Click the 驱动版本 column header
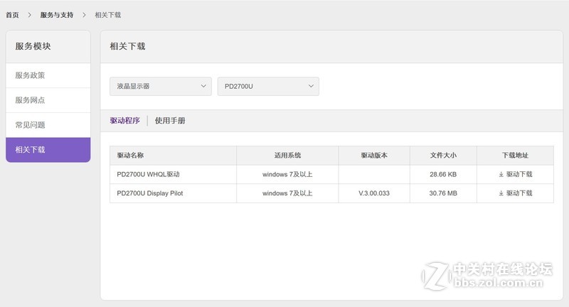569x307 pixels. click(x=374, y=156)
